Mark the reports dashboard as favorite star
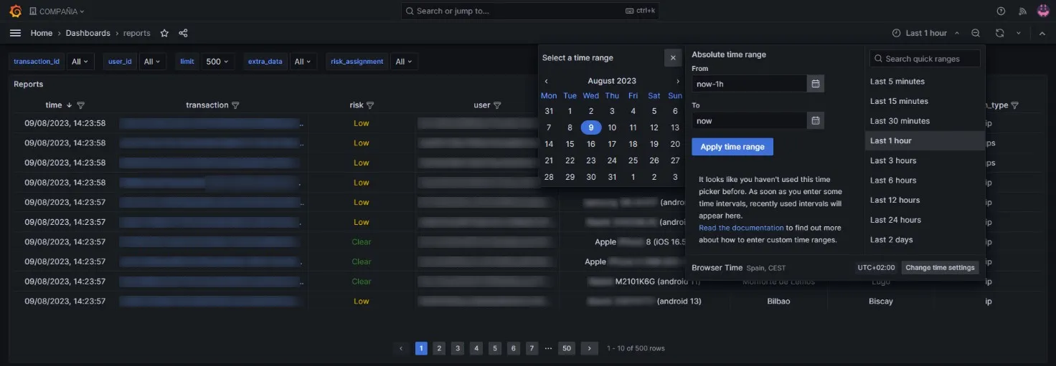Image resolution: width=1056 pixels, height=366 pixels. [164, 33]
